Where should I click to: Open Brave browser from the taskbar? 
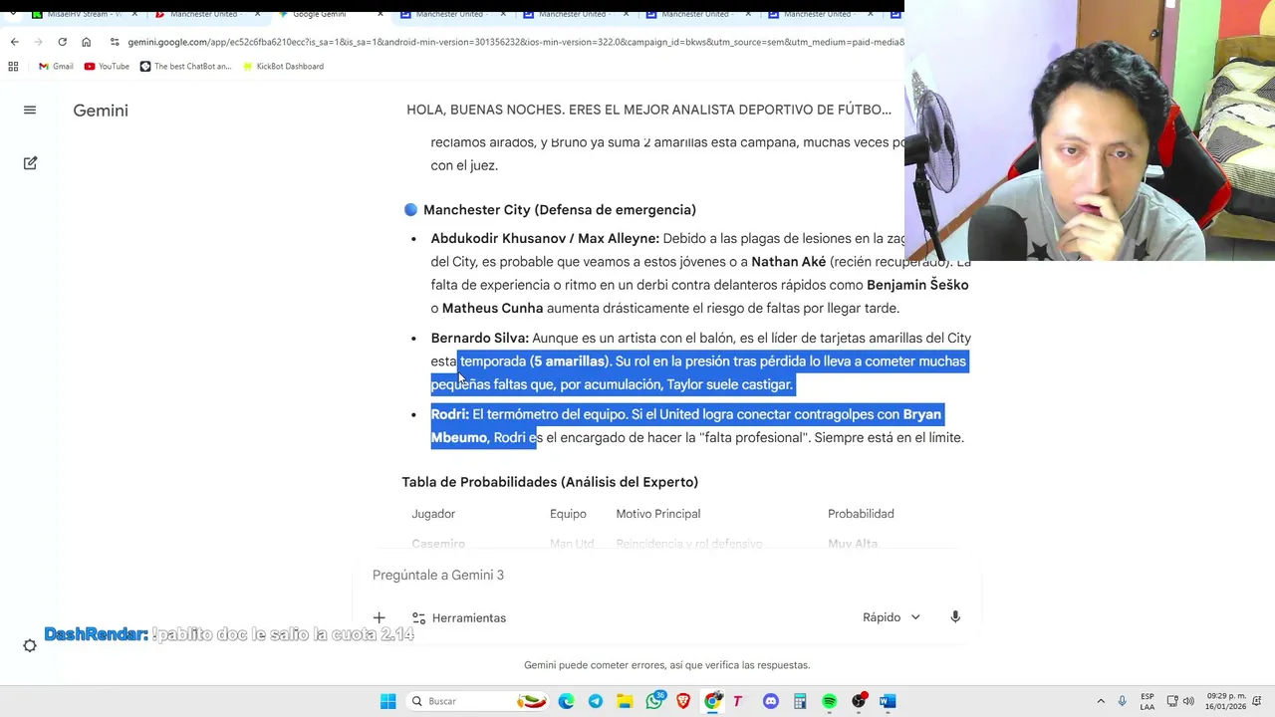click(683, 701)
